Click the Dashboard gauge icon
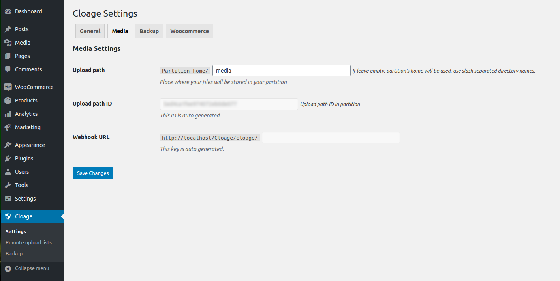Image resolution: width=560 pixels, height=281 pixels. [x=8, y=11]
